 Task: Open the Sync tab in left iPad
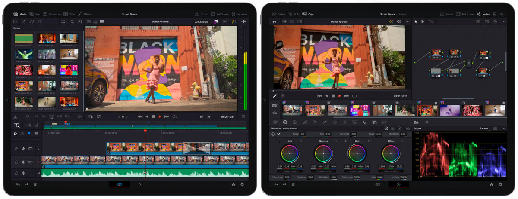click(x=35, y=14)
